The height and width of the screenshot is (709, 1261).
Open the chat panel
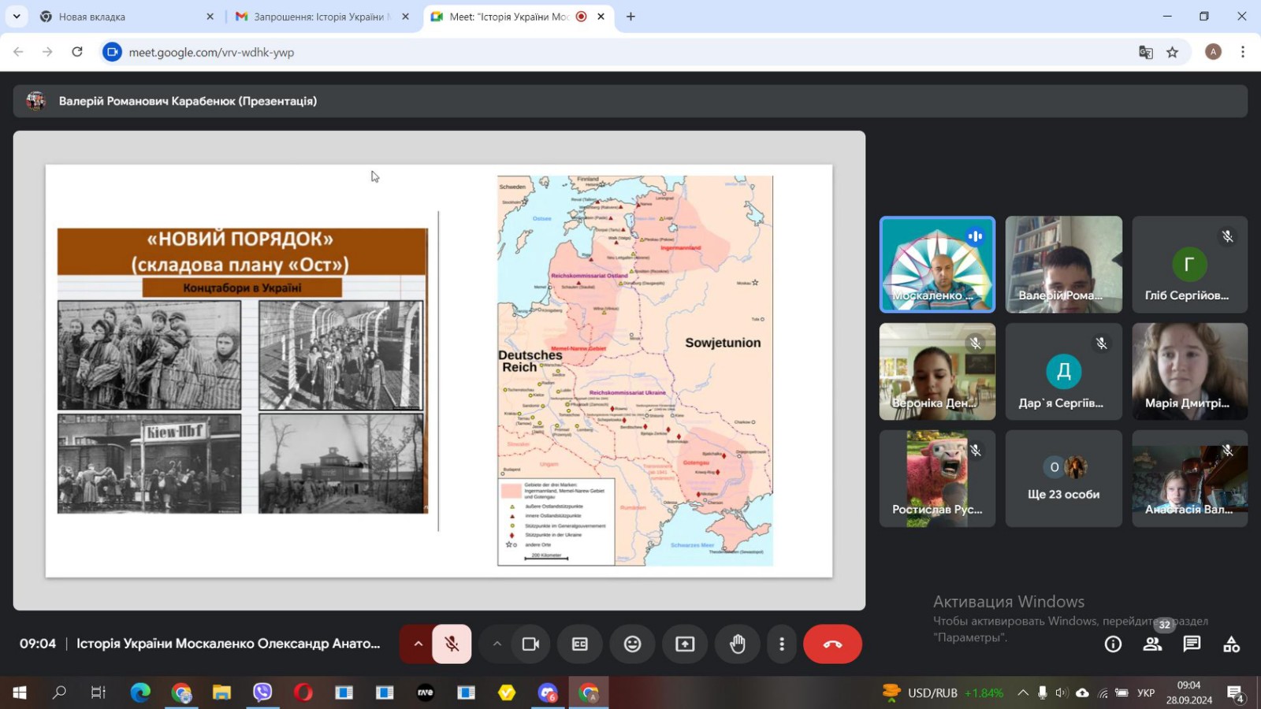tap(1192, 644)
